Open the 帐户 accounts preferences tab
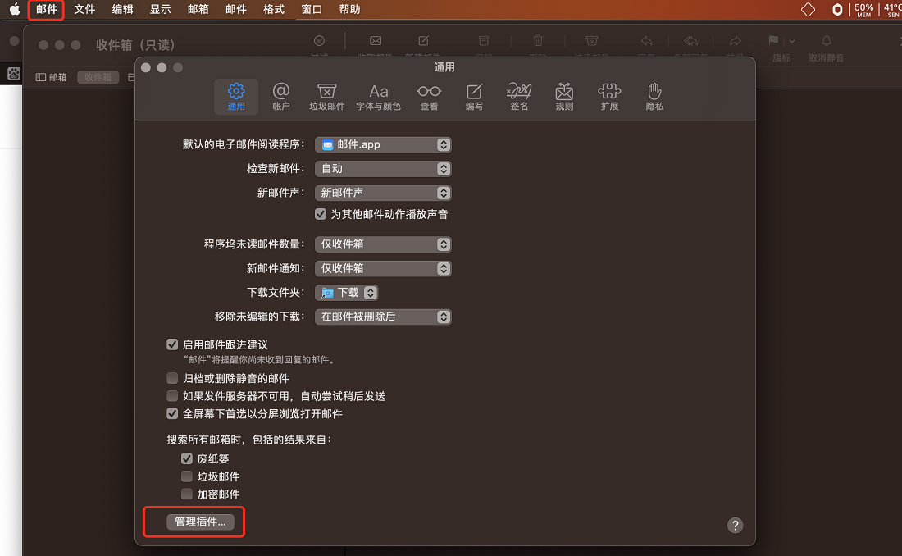The height and width of the screenshot is (556, 902). pos(280,97)
